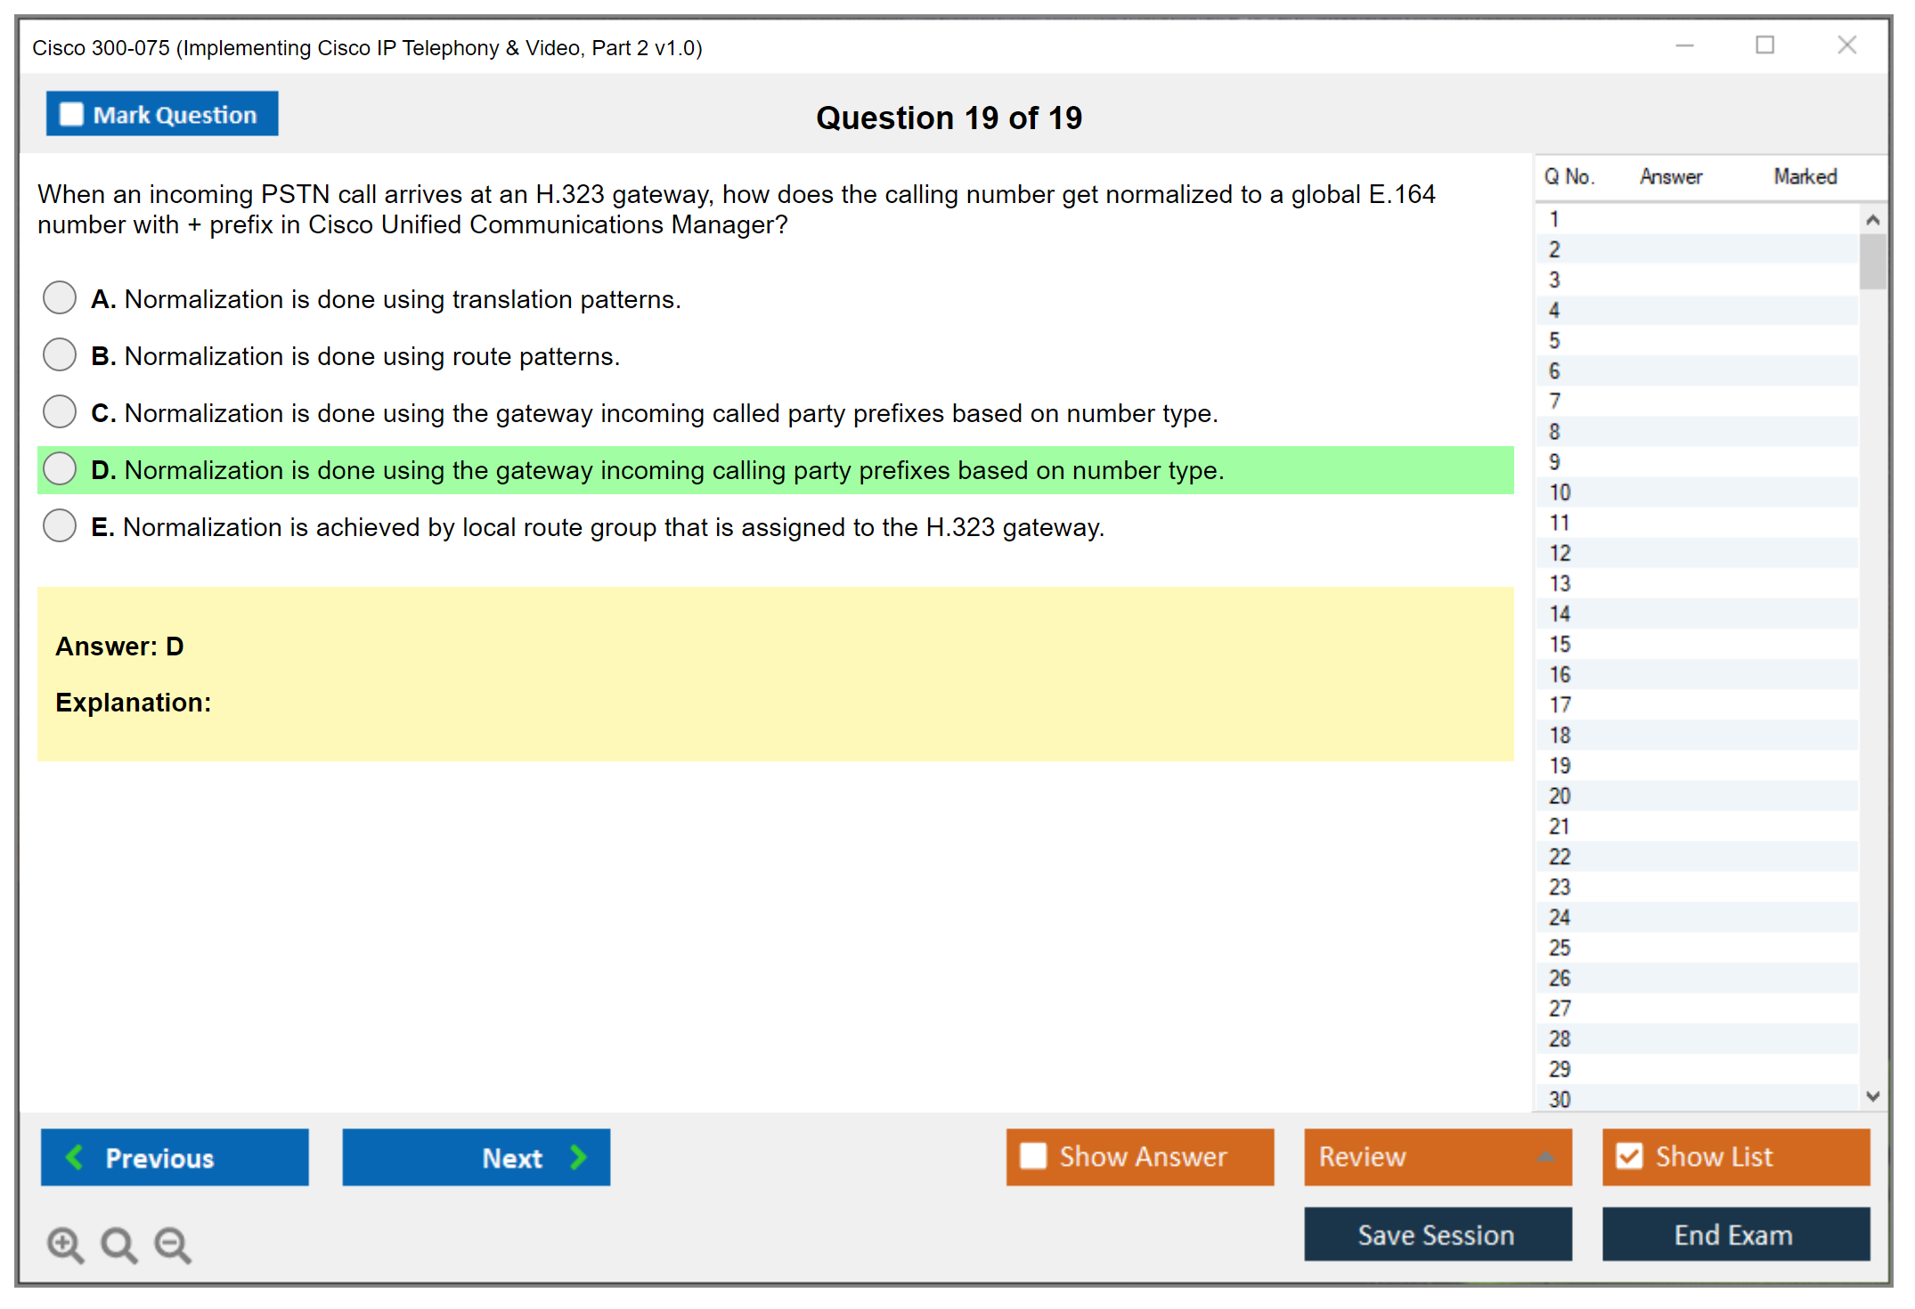Click the zoom in magnifier icon
This screenshot has width=1915, height=1309.
pos(65,1244)
